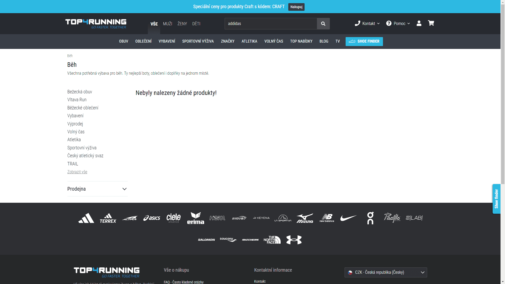The width and height of the screenshot is (505, 284).
Task: Click the New Balance logo
Action: pos(327,218)
